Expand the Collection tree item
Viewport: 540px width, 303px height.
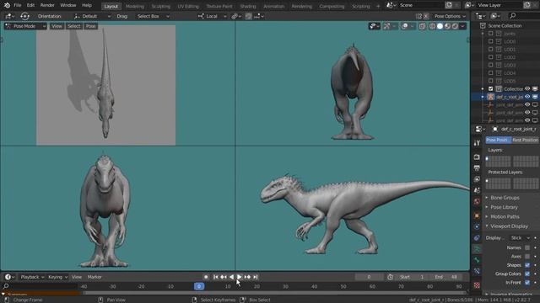483,88
